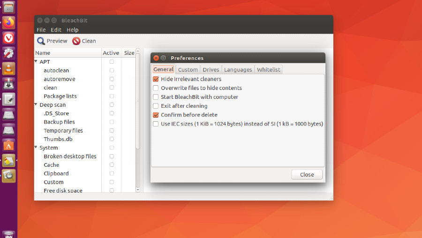Collapse the Deep scan tree group
The height and width of the screenshot is (238, 422).
[x=36, y=104]
